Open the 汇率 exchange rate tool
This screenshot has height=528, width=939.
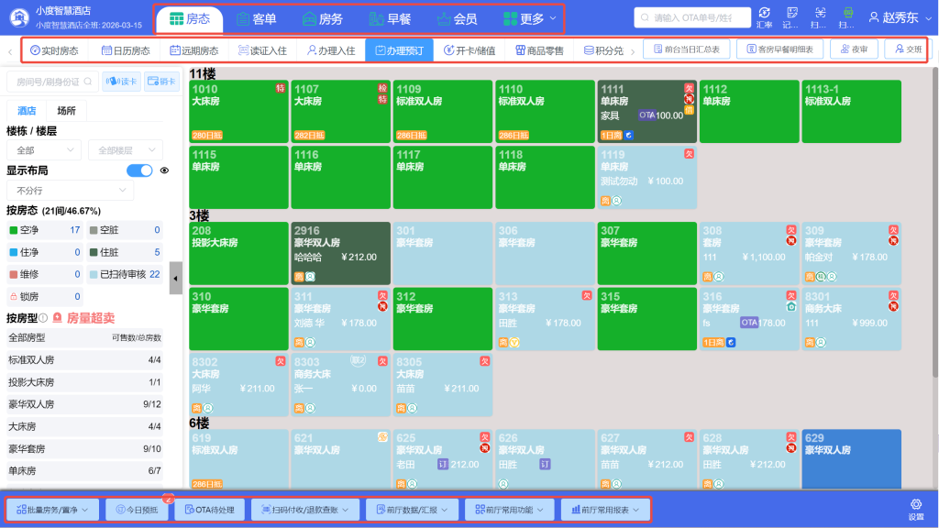tap(767, 16)
